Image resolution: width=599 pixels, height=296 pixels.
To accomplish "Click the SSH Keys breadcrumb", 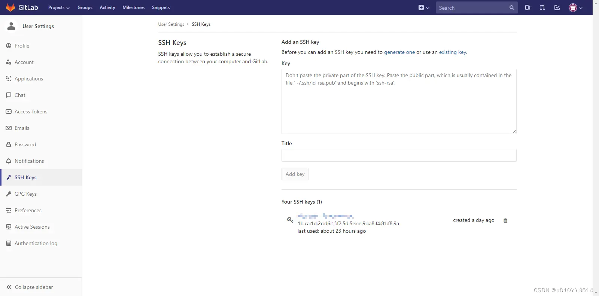I will point(201,24).
